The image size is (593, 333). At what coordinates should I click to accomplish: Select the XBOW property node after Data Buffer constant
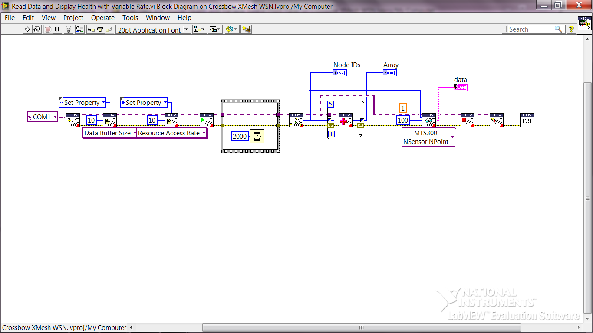pos(110,120)
